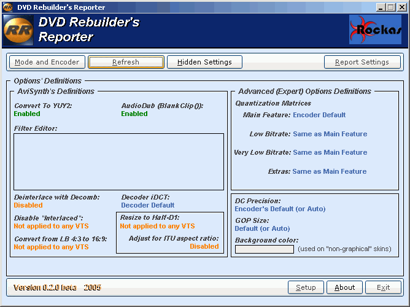Click the 'Filter Editor:' label
Screen dimensions: 410x307
(x=36, y=128)
